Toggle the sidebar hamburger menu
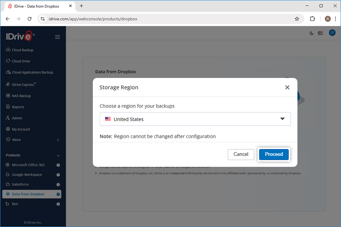The width and height of the screenshot is (341, 227). 58,37
